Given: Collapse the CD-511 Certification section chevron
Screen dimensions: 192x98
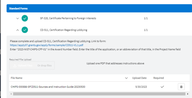Looking at the screenshot, I should click(x=18, y=30).
